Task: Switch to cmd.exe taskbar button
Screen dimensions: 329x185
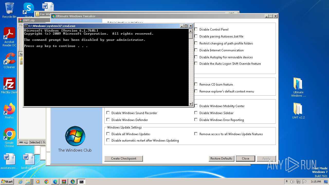Action: click(81, 182)
